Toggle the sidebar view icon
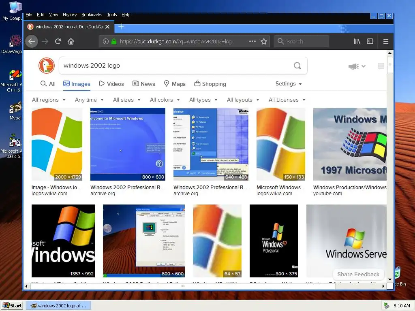The height and width of the screenshot is (311, 415). tap(370, 42)
